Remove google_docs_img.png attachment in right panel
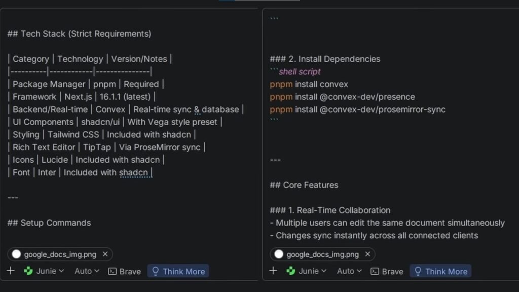The image size is (519, 292). coord(367,254)
